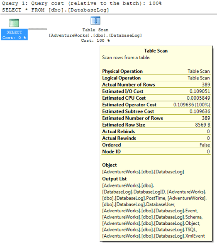Click the Physical Operation row in the tooltip

pyautogui.click(x=156, y=71)
